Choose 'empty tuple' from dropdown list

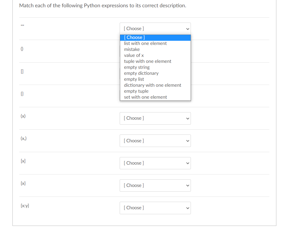pos(136,91)
